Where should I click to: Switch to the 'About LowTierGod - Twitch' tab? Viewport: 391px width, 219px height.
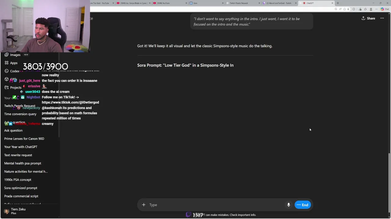[x=280, y=3]
